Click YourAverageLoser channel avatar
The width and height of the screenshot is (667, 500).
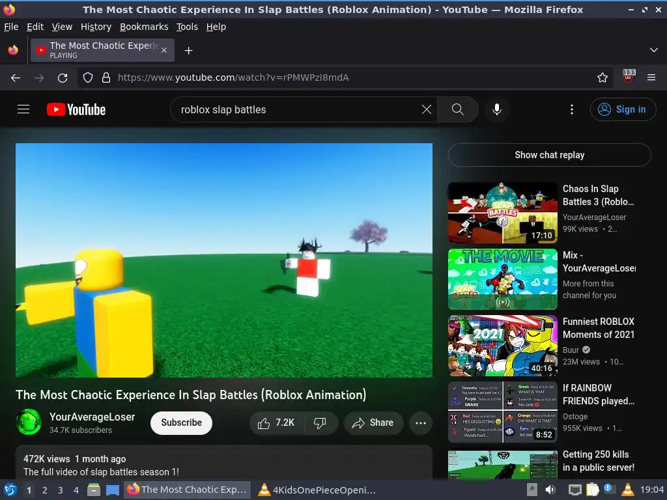(x=29, y=422)
